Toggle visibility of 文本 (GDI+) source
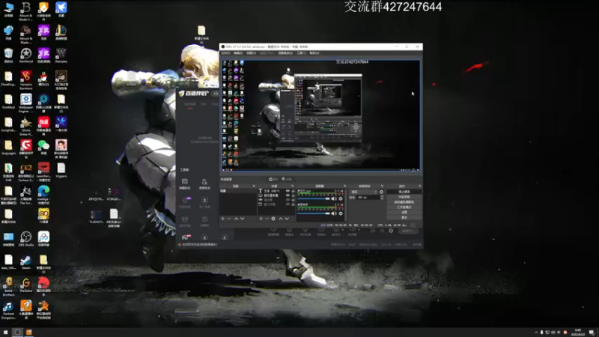599x337 pixels. (288, 191)
